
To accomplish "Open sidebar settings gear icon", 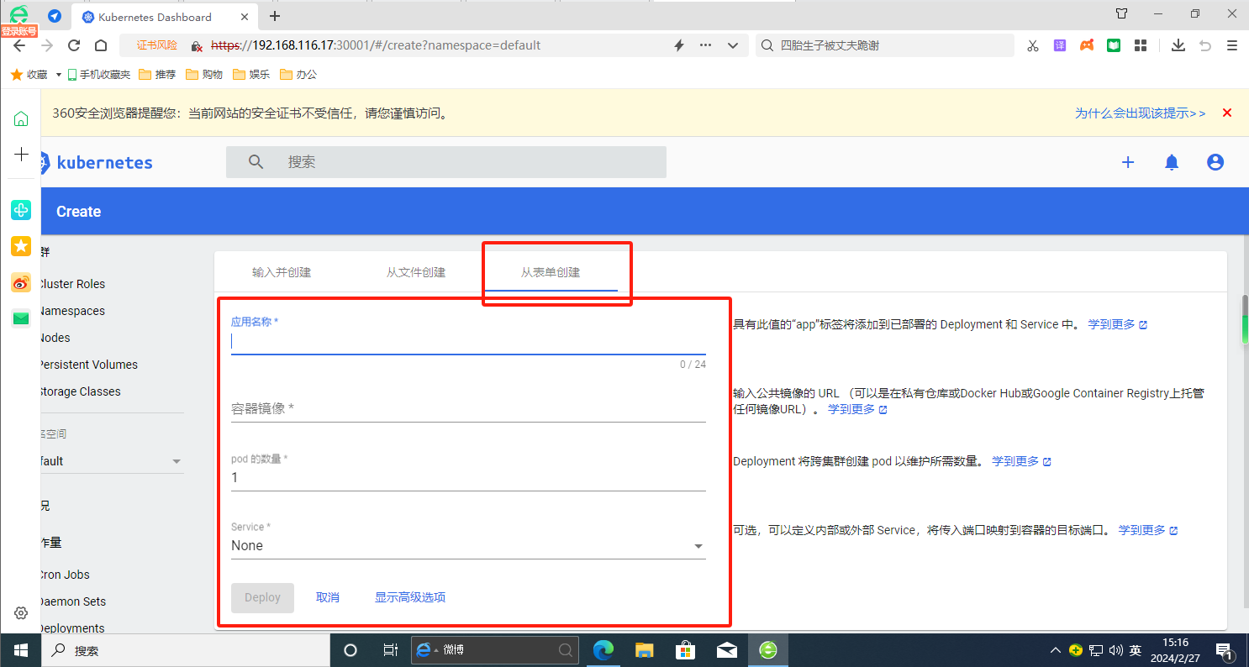I will (21, 613).
